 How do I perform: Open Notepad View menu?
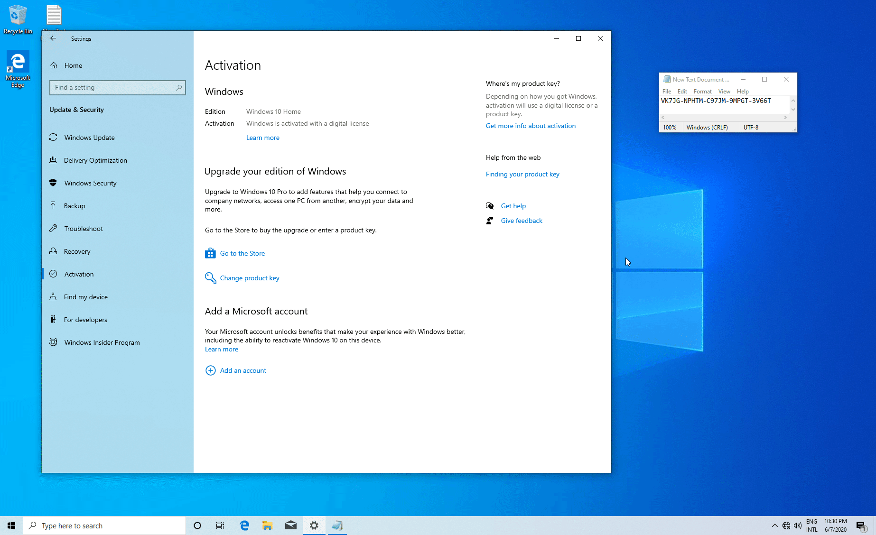pos(724,92)
